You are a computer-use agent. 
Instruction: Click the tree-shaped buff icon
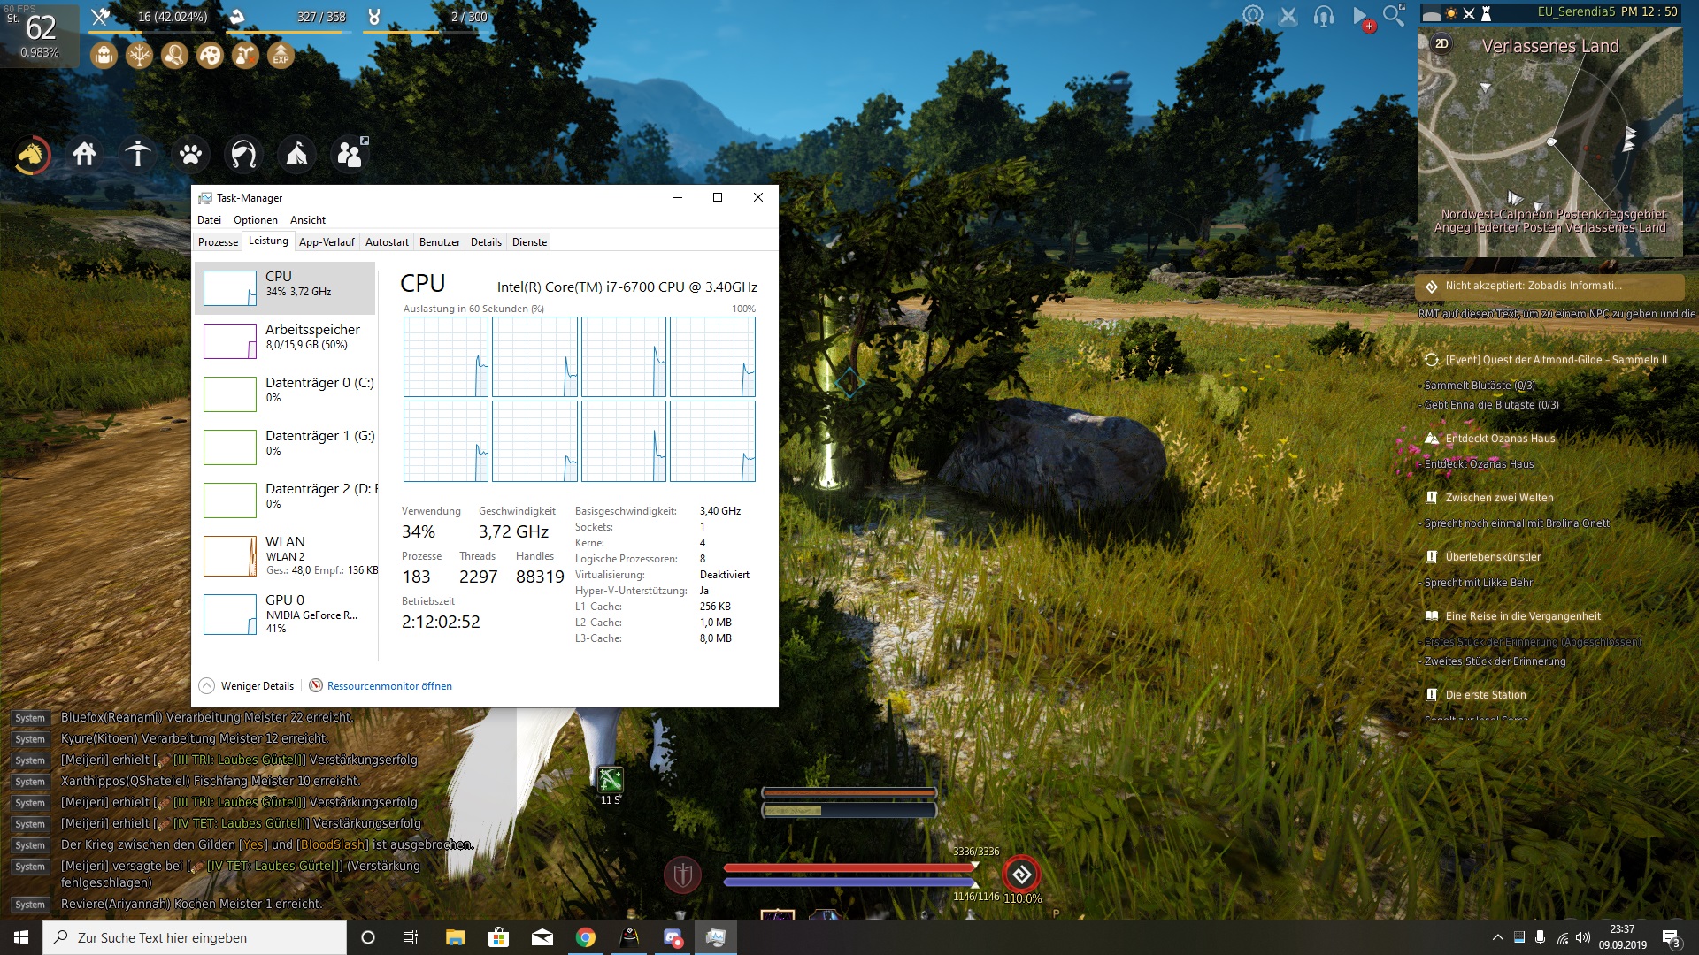click(139, 56)
